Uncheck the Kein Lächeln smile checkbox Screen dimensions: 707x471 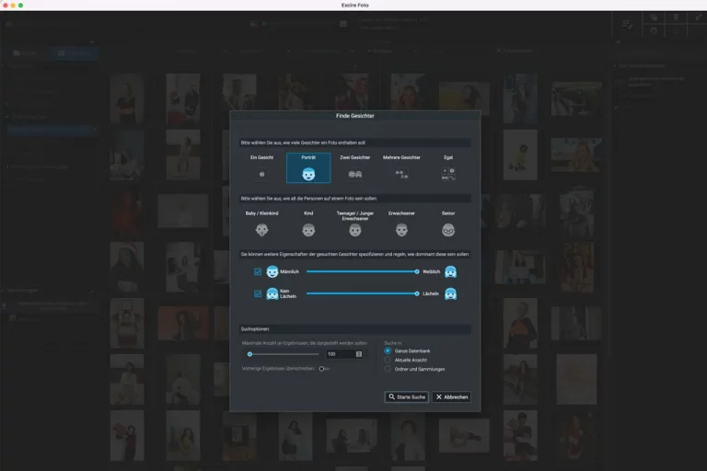pos(258,293)
